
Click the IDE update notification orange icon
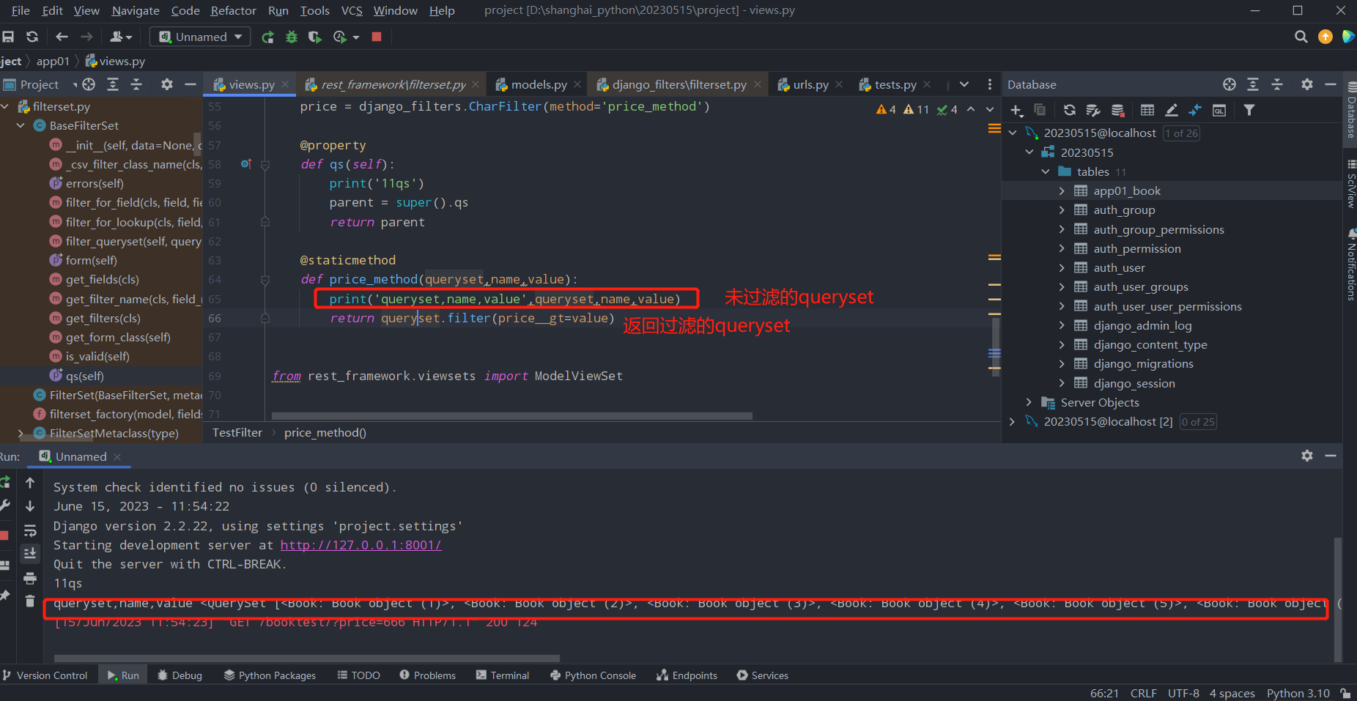[1325, 37]
